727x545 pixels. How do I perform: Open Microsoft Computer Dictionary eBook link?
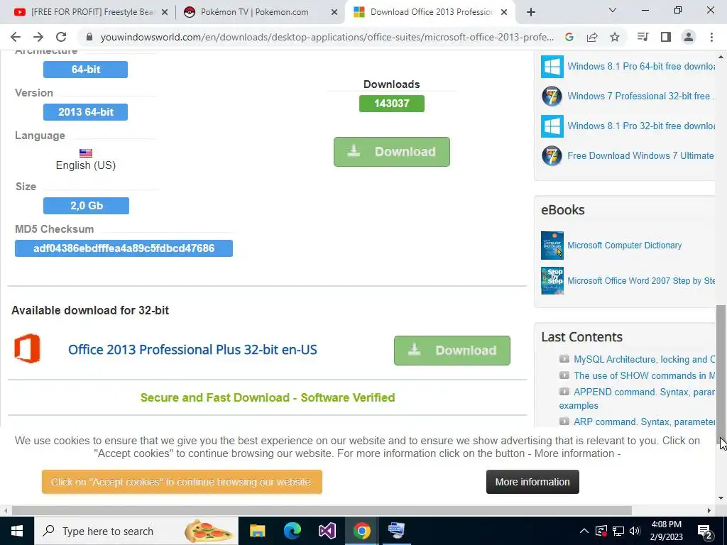(625, 245)
